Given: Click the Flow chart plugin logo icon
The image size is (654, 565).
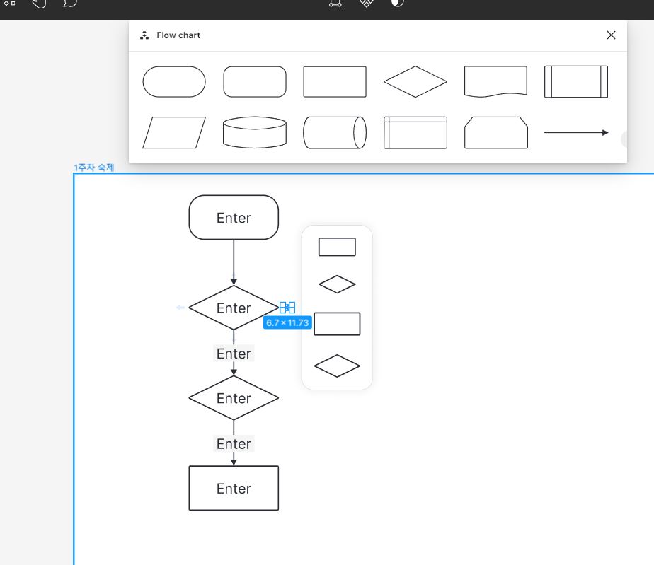Looking at the screenshot, I should [x=144, y=35].
